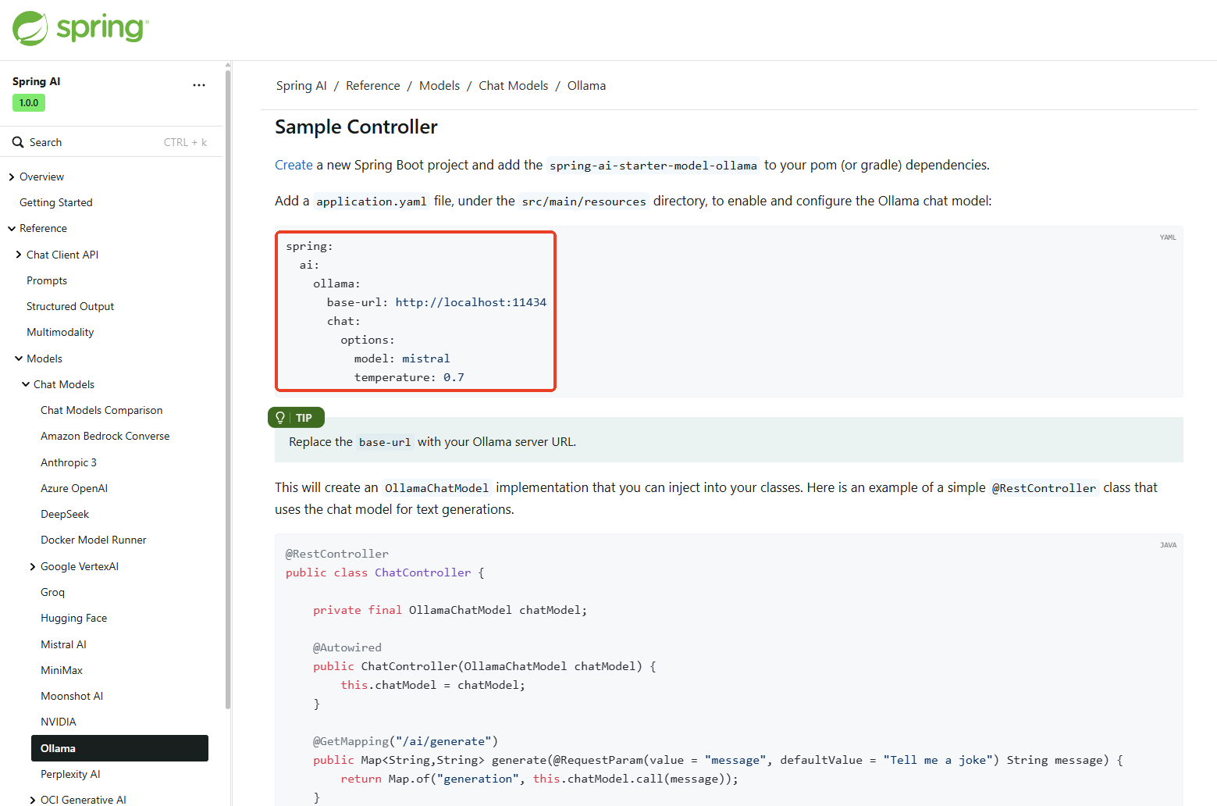Click the TIP lightbulb icon
Image resolution: width=1217 pixels, height=806 pixels.
[280, 418]
